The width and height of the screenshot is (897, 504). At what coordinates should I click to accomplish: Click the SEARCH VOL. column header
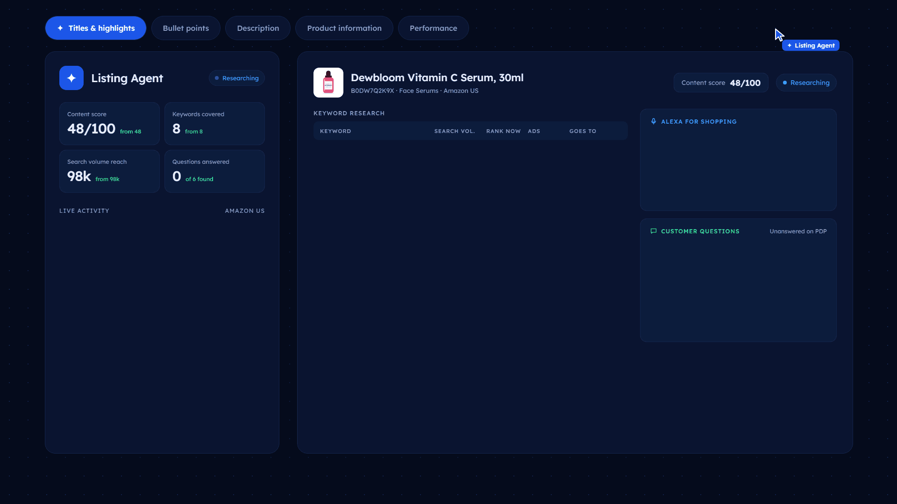pos(455,131)
